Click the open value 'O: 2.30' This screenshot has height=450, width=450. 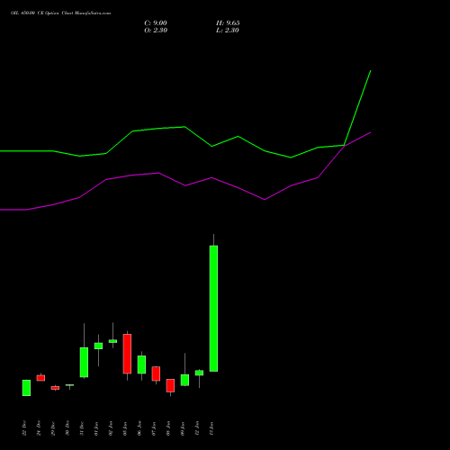coord(156,31)
